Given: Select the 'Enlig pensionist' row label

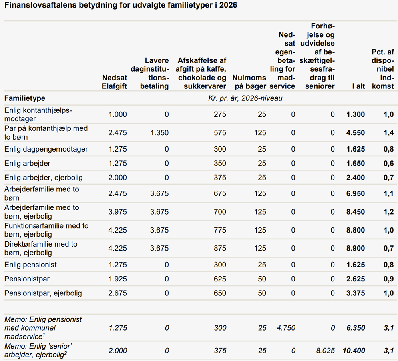Looking at the screenshot, I should pos(30,265).
